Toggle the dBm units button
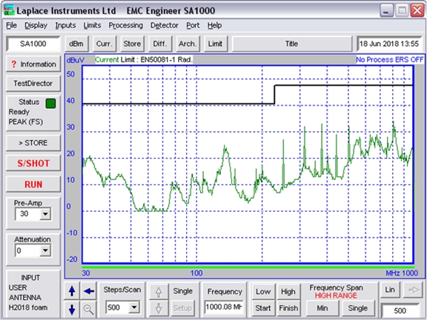This screenshot has height=320, width=427. [x=76, y=44]
